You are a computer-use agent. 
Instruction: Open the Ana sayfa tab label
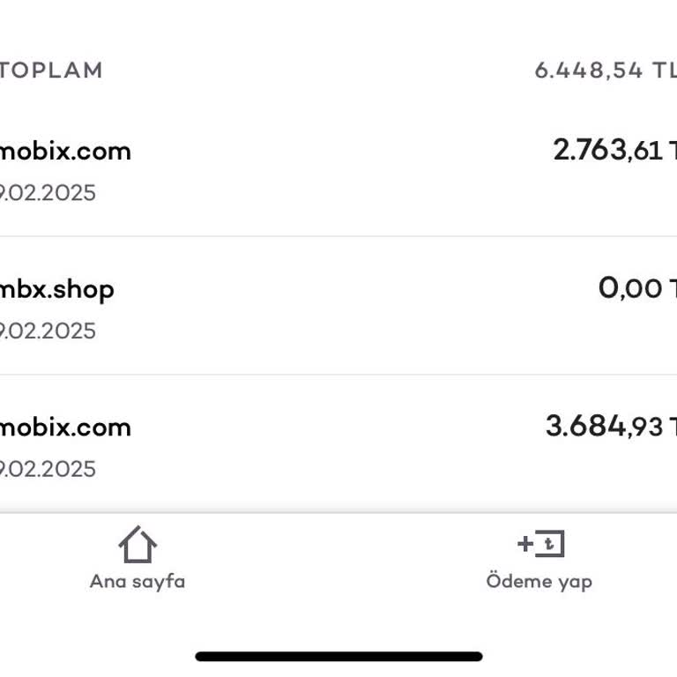pyautogui.click(x=138, y=582)
